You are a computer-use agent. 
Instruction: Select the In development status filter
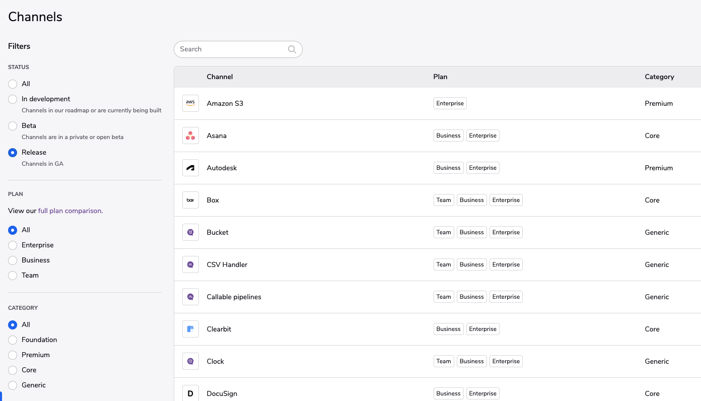click(13, 99)
